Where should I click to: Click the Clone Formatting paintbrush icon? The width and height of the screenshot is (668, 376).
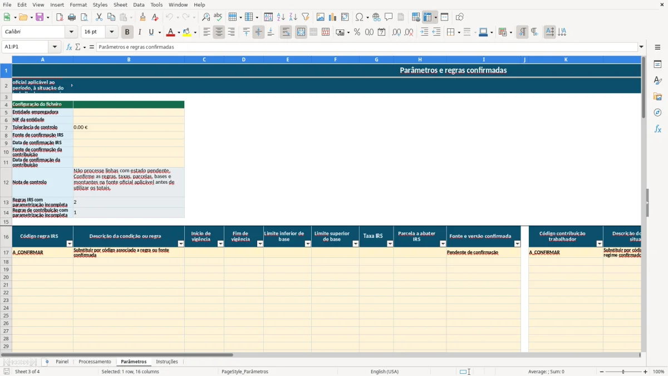[143, 17]
